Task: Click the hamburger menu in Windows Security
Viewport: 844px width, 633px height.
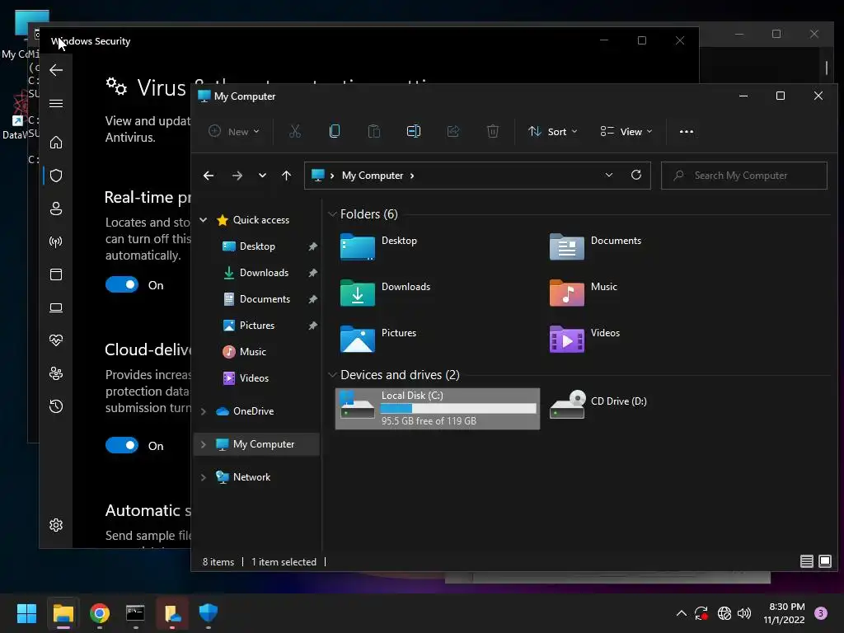Action: pos(56,103)
